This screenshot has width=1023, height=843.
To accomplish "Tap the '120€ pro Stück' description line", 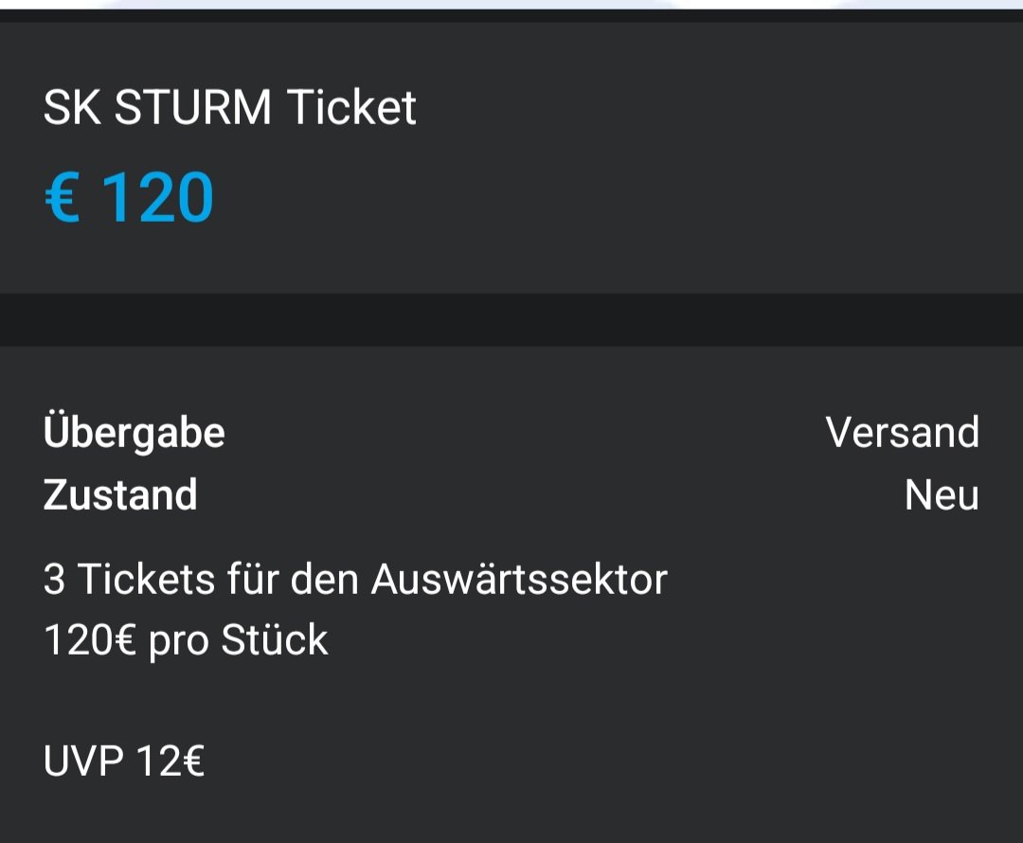I will (186, 639).
